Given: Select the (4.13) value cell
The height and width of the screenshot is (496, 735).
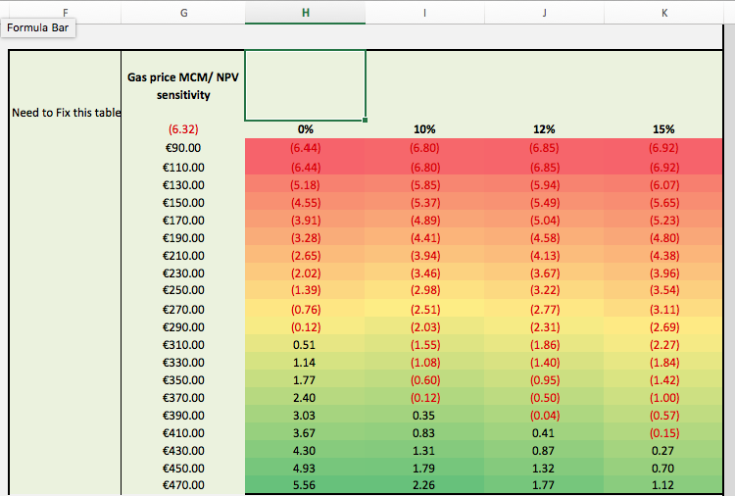Looking at the screenshot, I should tap(544, 256).
